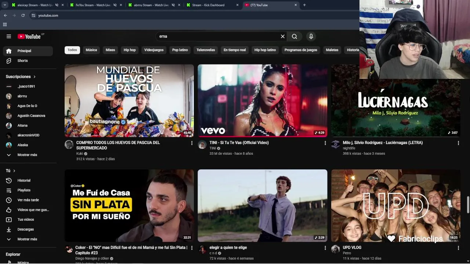Open a new browser tab with plus icon
The width and height of the screenshot is (470, 264).
(304, 5)
